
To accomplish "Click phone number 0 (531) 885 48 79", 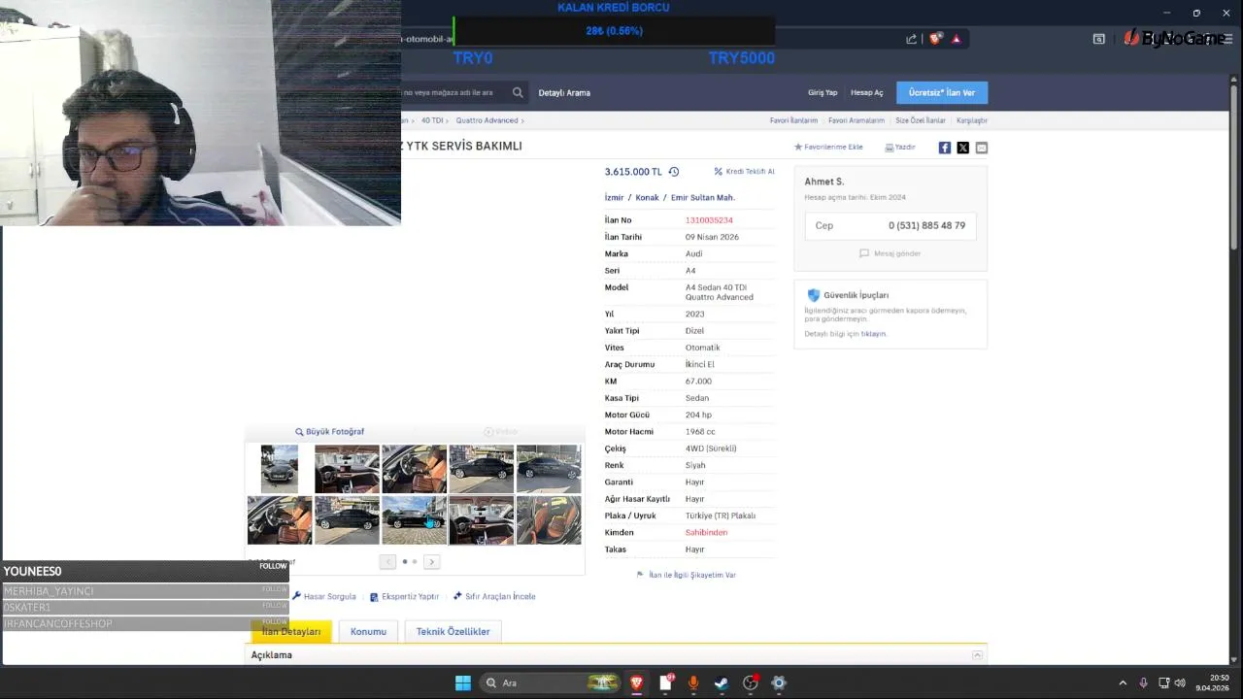I will pos(926,225).
